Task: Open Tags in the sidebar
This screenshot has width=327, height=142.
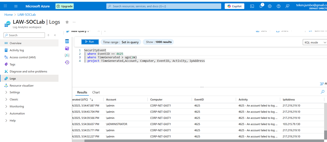Action: click(29, 64)
